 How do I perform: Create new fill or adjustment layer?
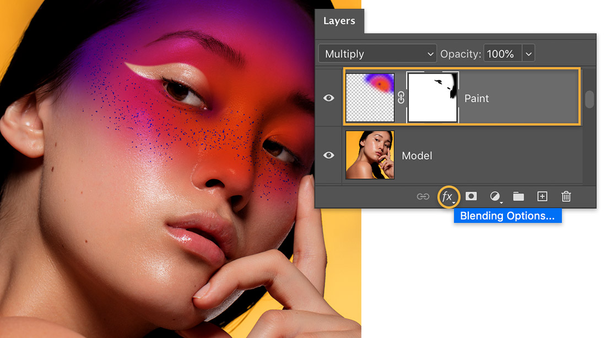tap(495, 197)
